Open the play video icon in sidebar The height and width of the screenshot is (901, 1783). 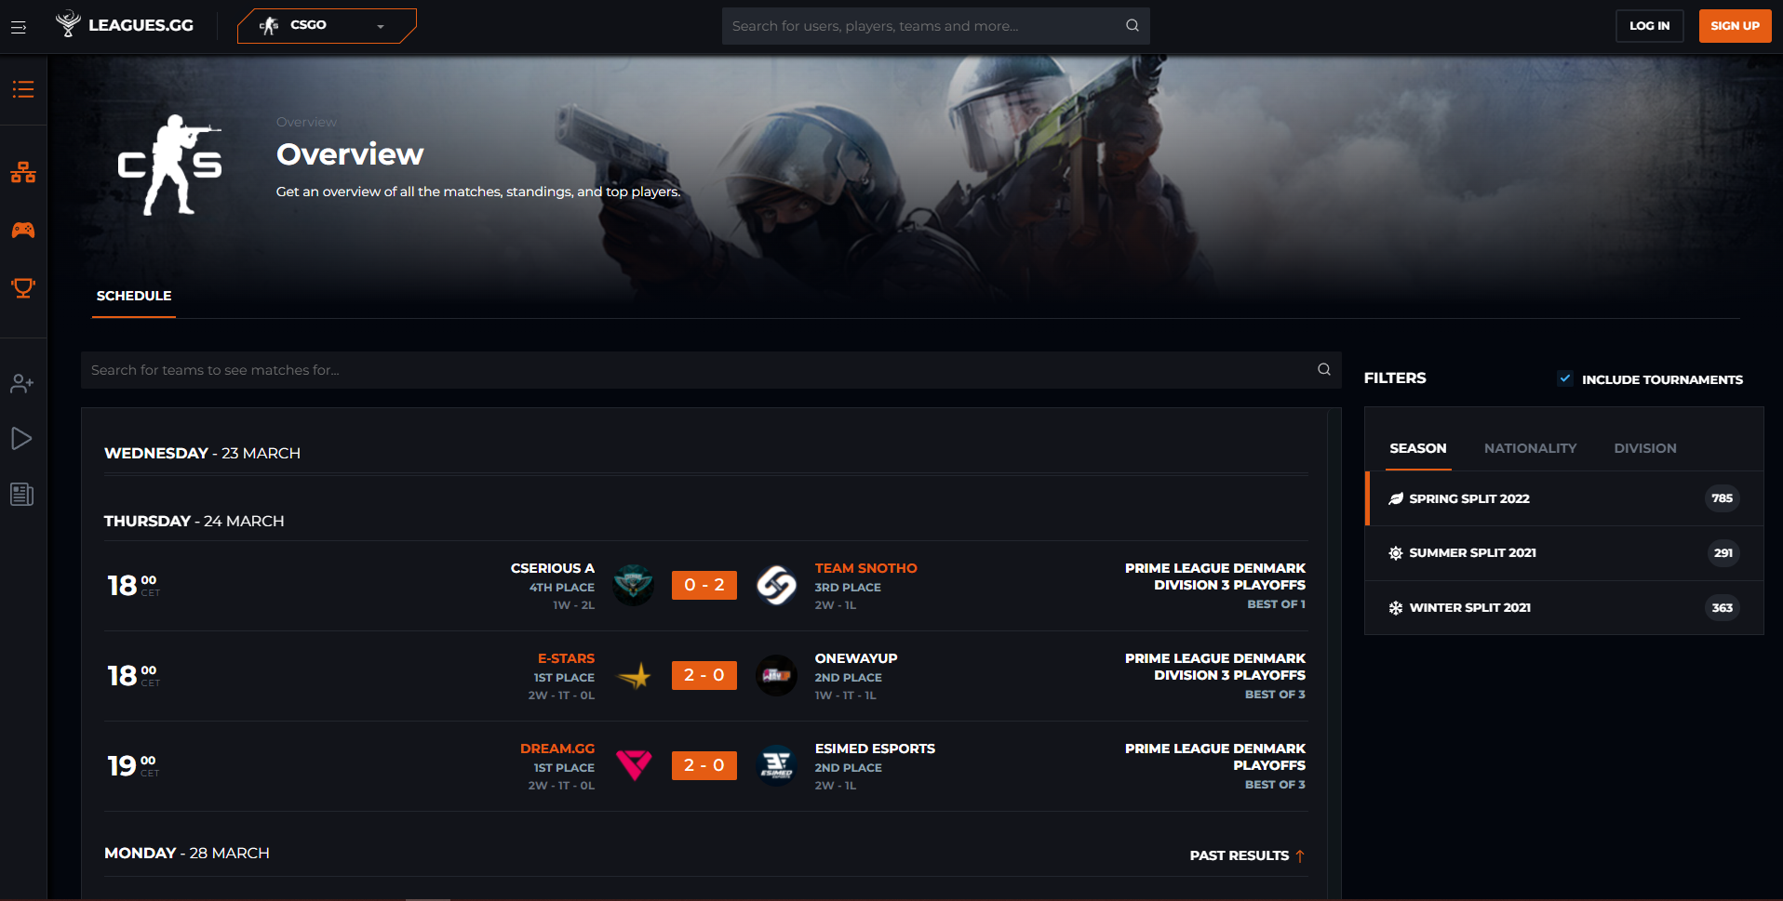(x=22, y=439)
